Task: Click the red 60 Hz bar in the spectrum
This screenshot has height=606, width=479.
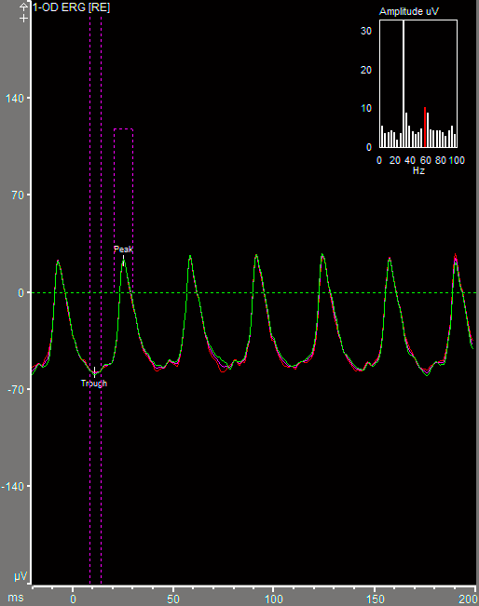Action: coord(425,128)
